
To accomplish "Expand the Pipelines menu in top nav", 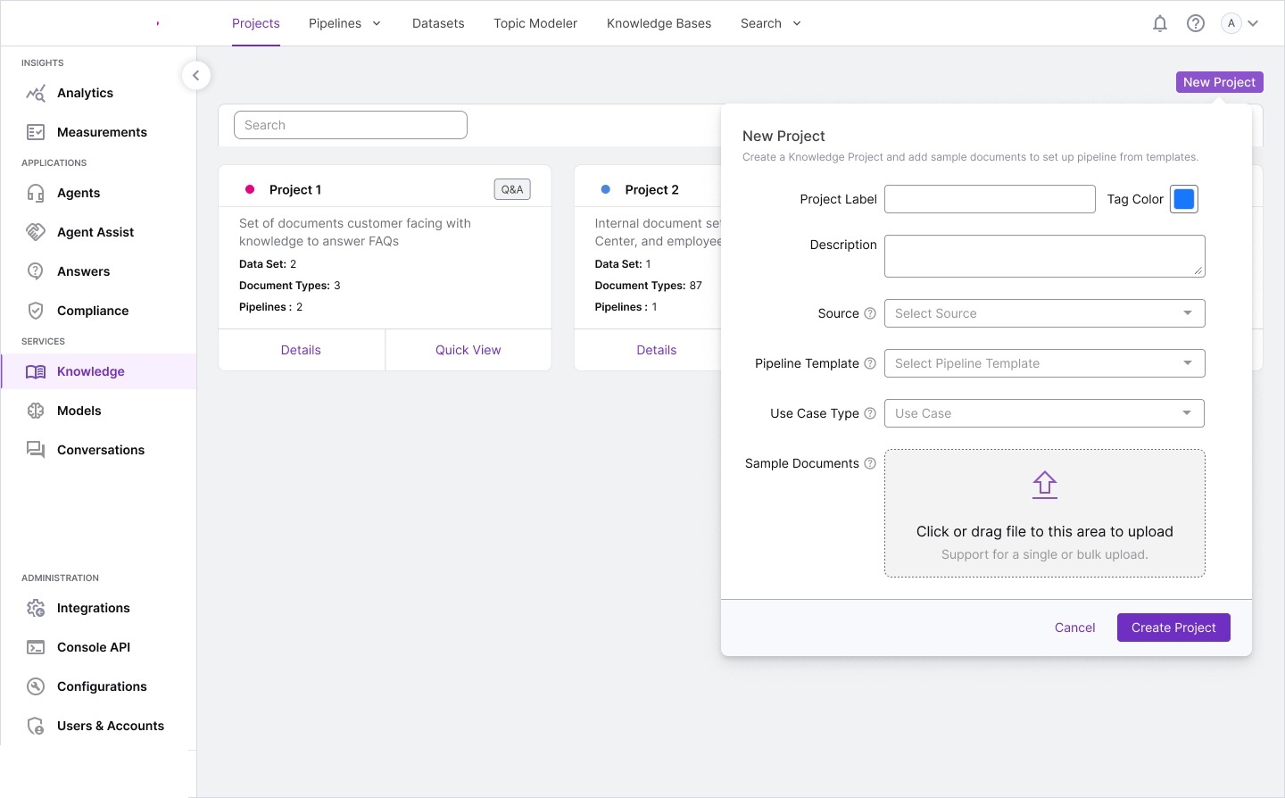I will click(344, 24).
